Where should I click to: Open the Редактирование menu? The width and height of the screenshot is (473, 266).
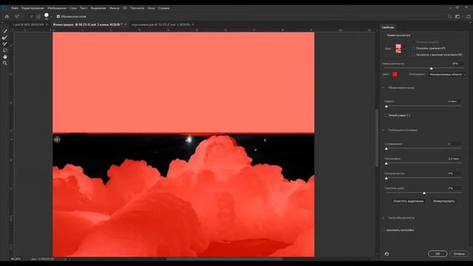pyautogui.click(x=33, y=8)
